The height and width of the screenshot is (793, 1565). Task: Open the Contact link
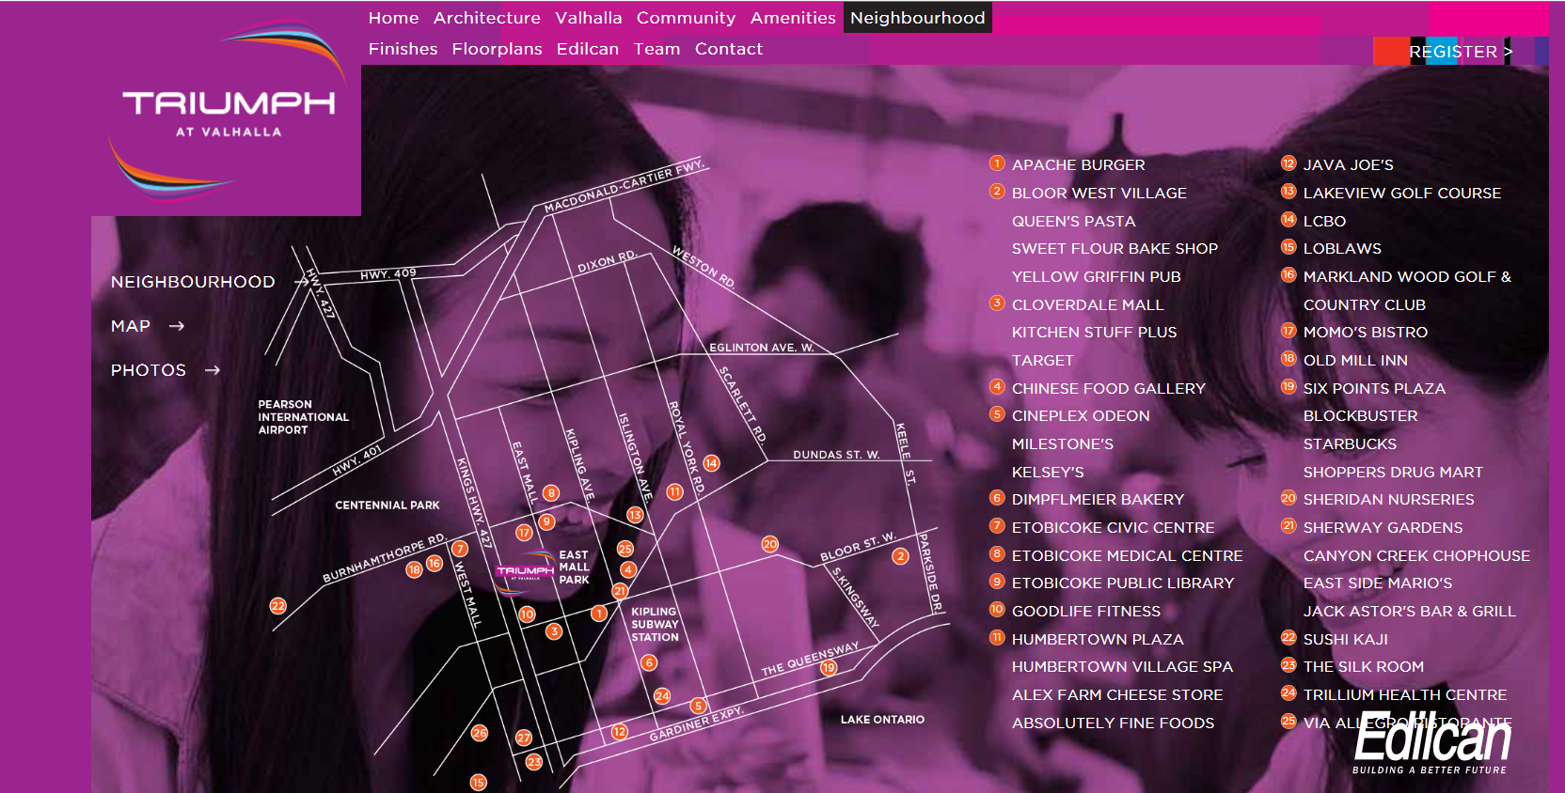[728, 49]
